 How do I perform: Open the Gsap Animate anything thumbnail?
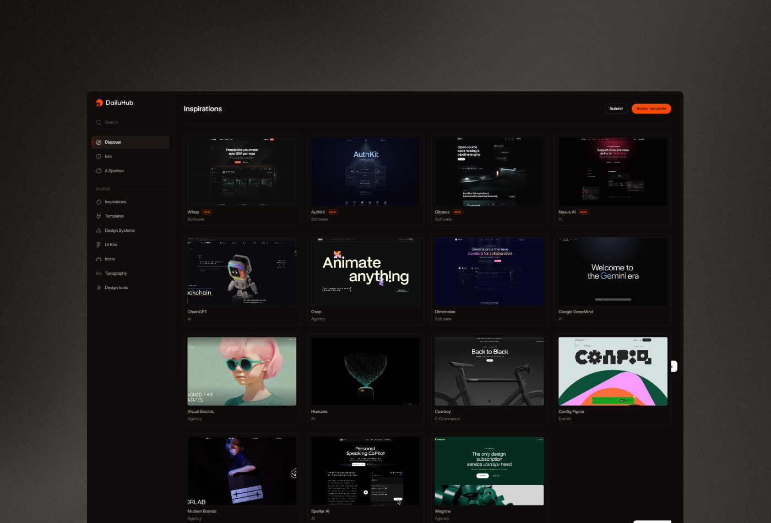click(366, 271)
